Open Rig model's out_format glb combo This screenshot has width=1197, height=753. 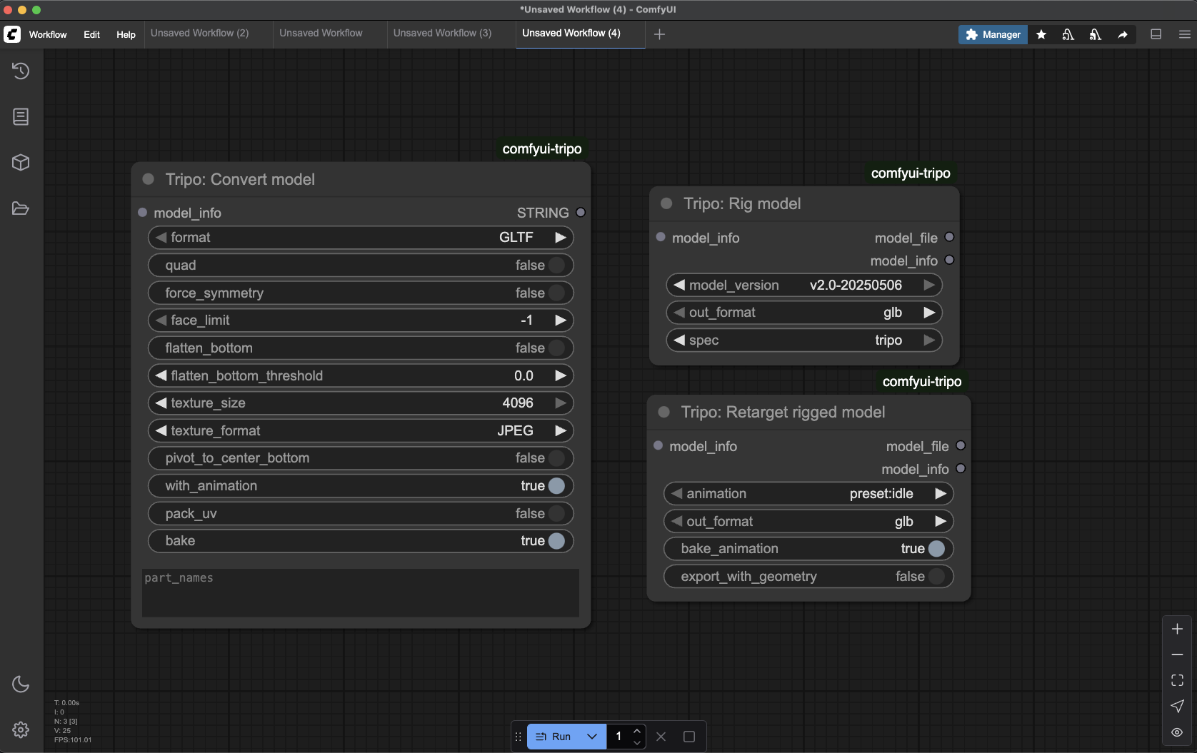tap(804, 312)
